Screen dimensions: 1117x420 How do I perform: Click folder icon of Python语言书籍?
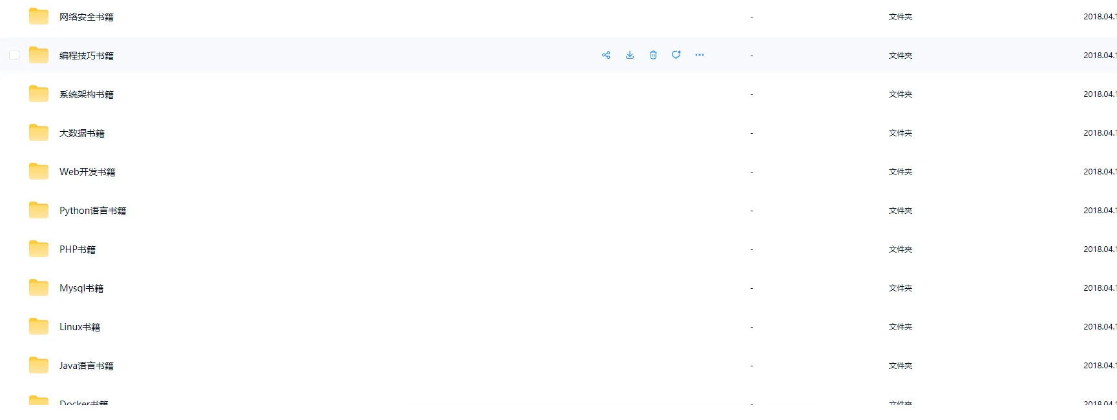(39, 210)
